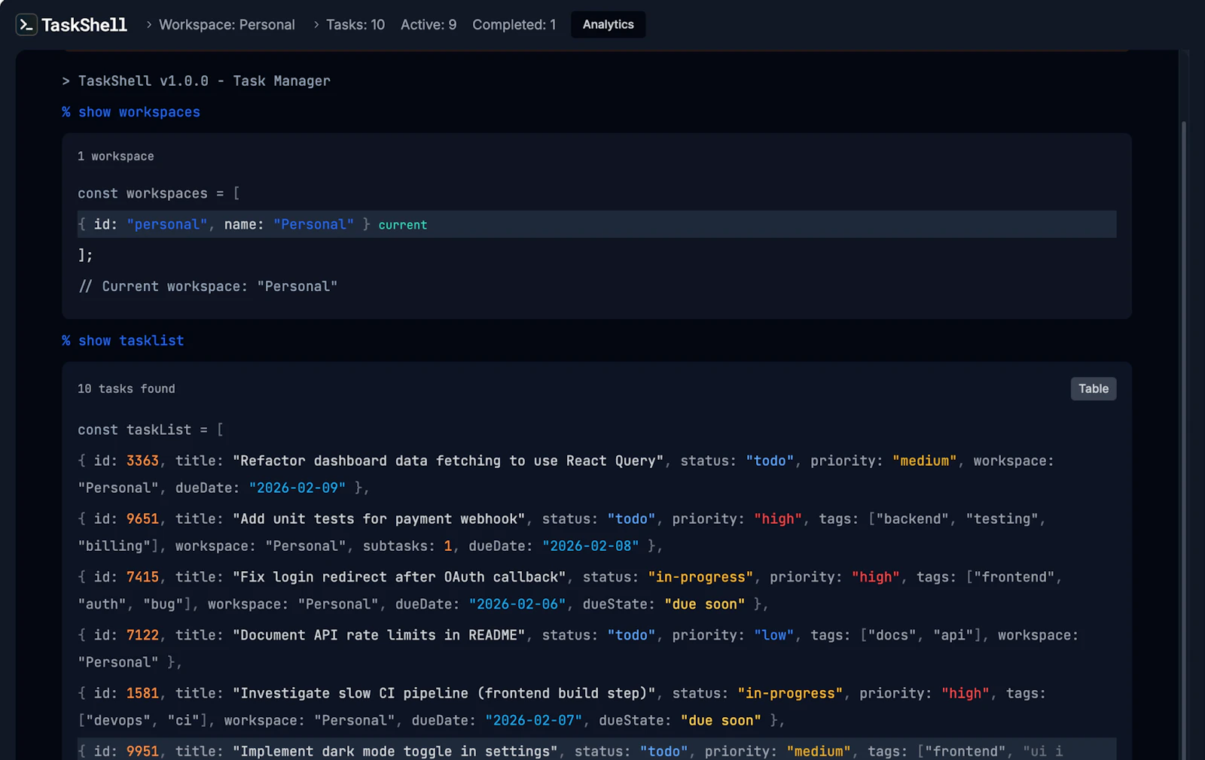Toggle the in-progress status of task 7415
The width and height of the screenshot is (1205, 760).
(x=700, y=576)
